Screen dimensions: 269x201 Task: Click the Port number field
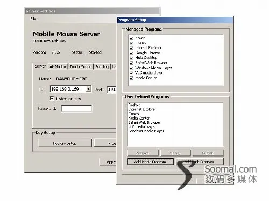[112, 90]
